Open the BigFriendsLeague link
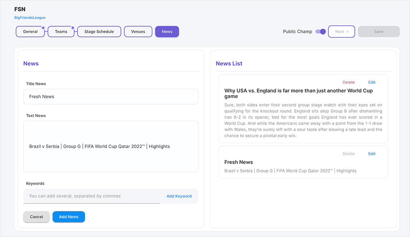 pos(30,18)
